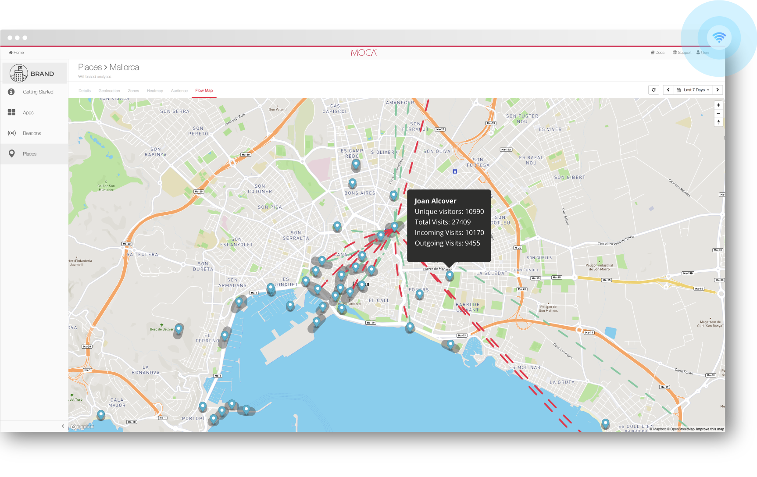Collapse the sidebar with the bottom chevron

tap(63, 426)
